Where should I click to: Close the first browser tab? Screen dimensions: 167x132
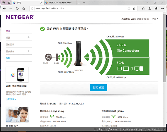point(41,3)
